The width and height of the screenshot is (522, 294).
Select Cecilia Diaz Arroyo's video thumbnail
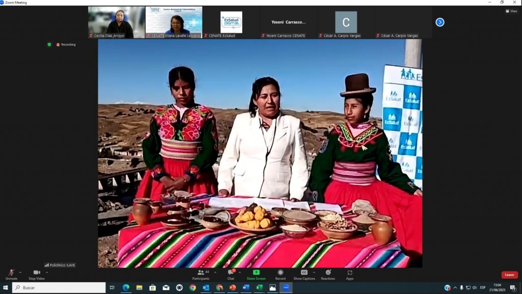tap(116, 22)
